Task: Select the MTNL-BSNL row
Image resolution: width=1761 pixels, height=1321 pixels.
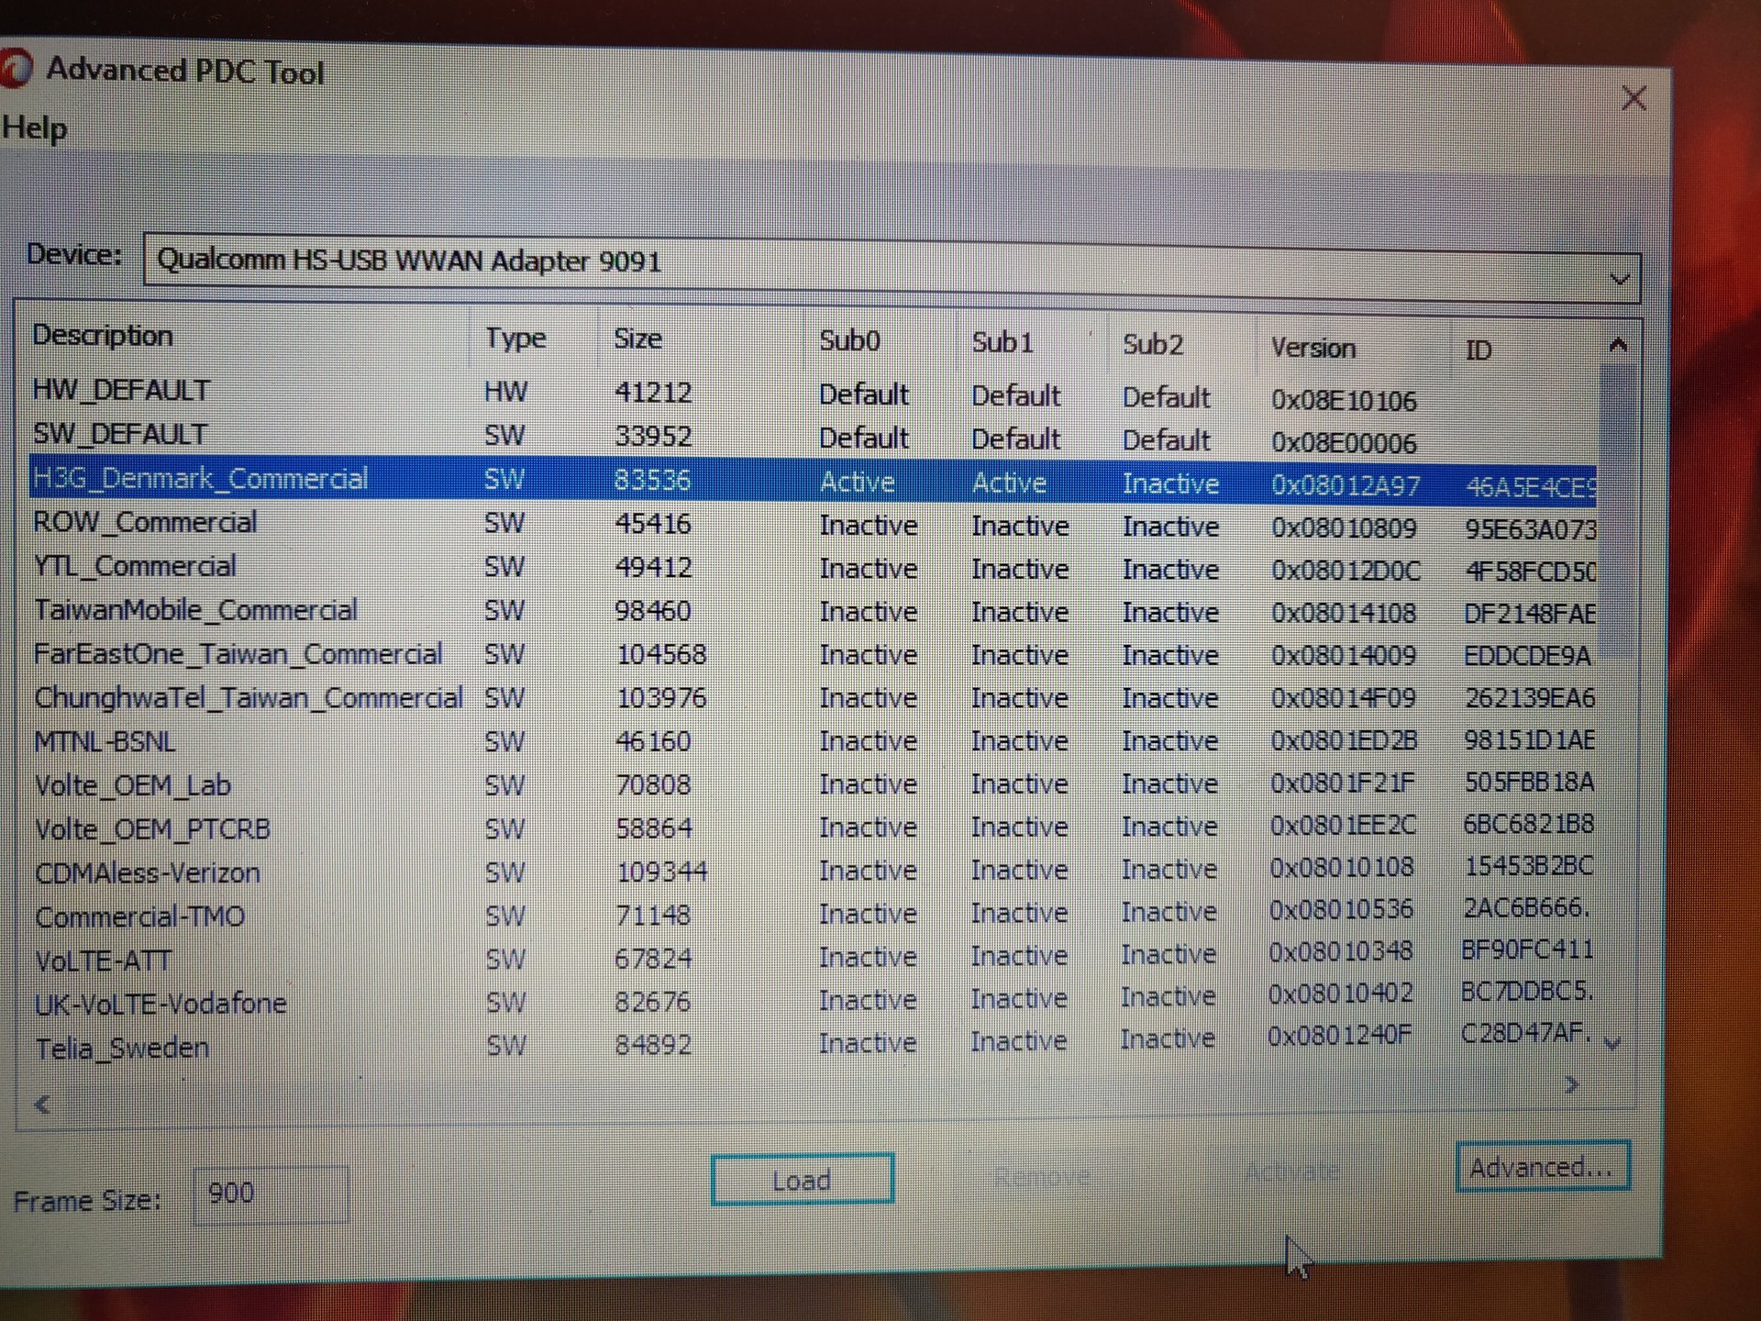Action: pyautogui.click(x=813, y=740)
